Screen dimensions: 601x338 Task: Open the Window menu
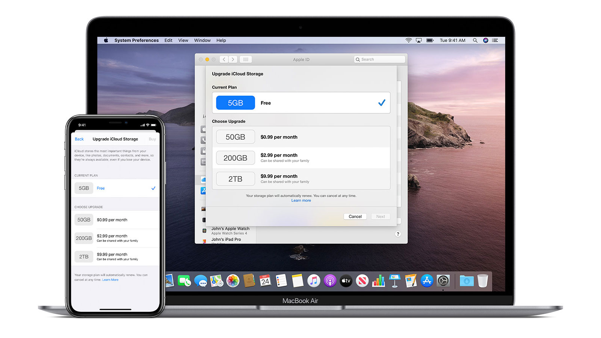pyautogui.click(x=202, y=40)
